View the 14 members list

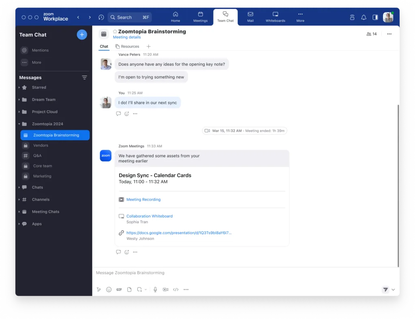(372, 34)
